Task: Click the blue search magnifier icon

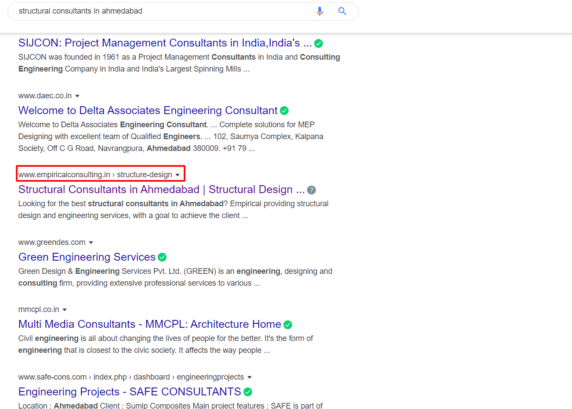Action: (x=342, y=11)
